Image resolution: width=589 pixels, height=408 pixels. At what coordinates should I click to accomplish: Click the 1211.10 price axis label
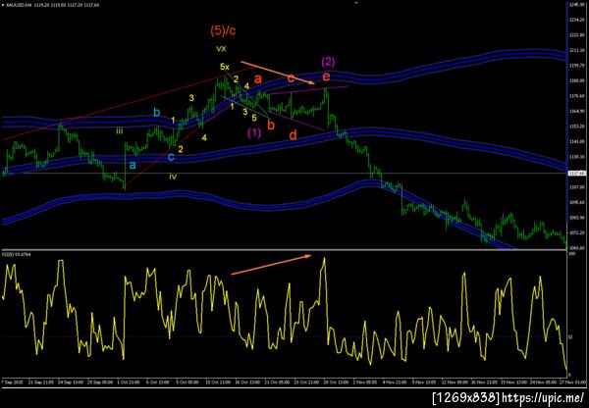[576, 50]
